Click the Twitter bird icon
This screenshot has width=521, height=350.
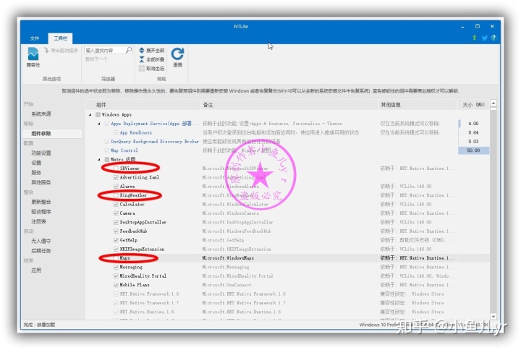tap(484, 38)
